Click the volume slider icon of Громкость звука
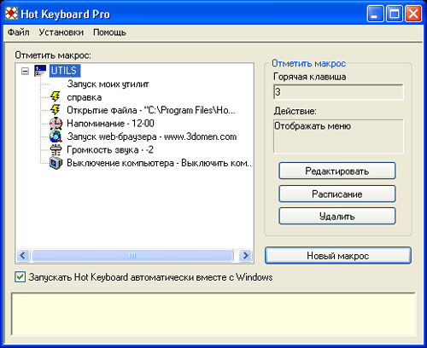 pos(56,150)
